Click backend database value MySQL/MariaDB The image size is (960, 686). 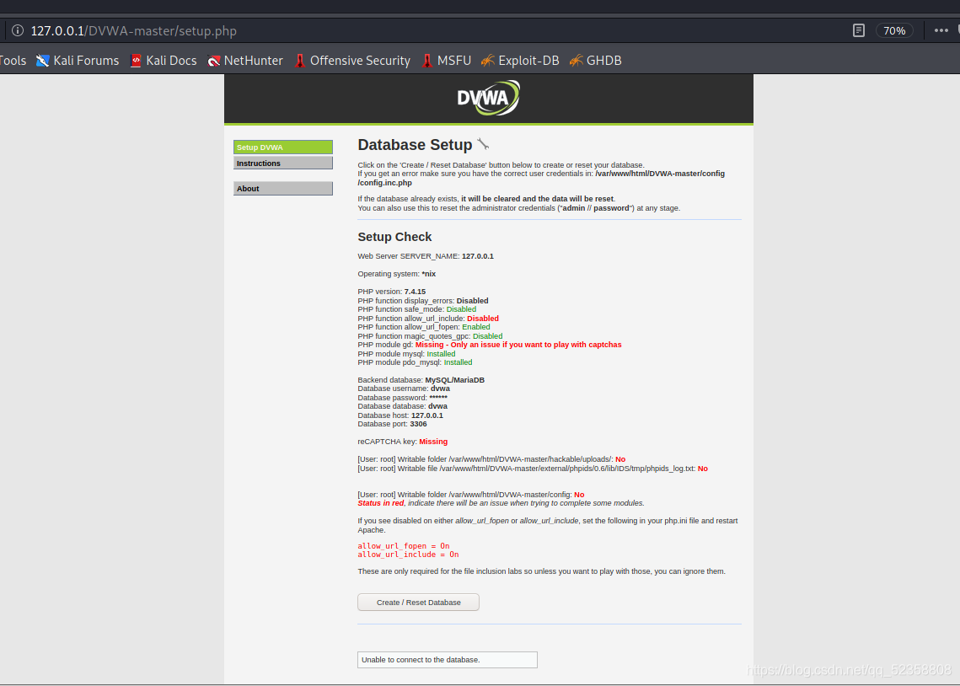point(454,380)
